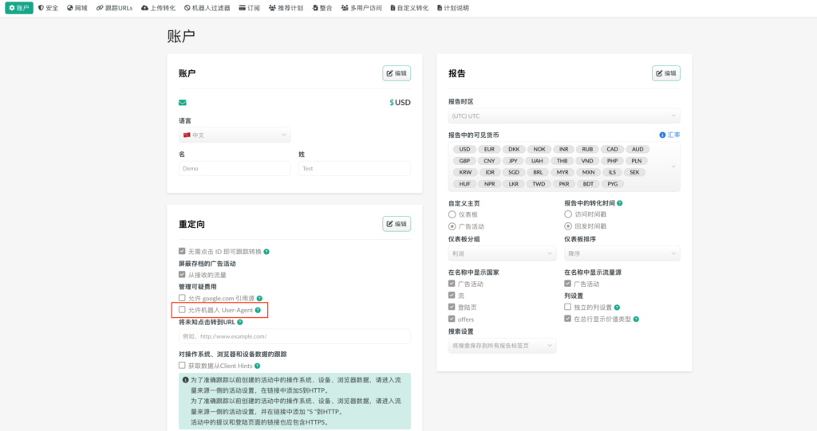This screenshot has width=817, height=431.
Task: Click the EUR currency tag
Action: [489, 150]
